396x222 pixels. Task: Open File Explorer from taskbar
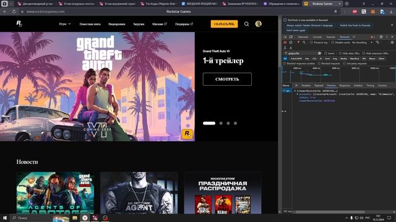coord(75,218)
